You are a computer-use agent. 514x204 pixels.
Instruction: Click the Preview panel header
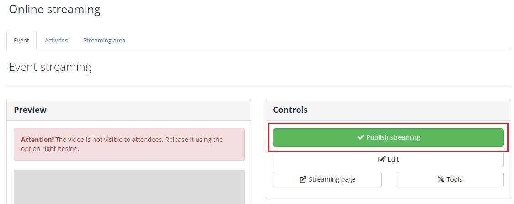coord(129,110)
